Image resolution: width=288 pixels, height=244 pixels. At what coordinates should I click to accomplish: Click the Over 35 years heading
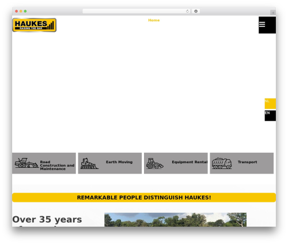click(47, 220)
